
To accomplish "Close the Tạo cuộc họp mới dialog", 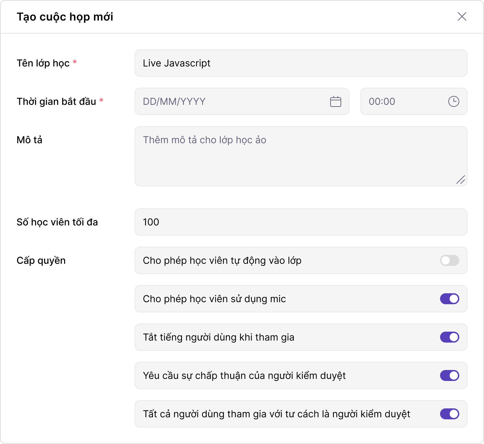I will tap(462, 16).
